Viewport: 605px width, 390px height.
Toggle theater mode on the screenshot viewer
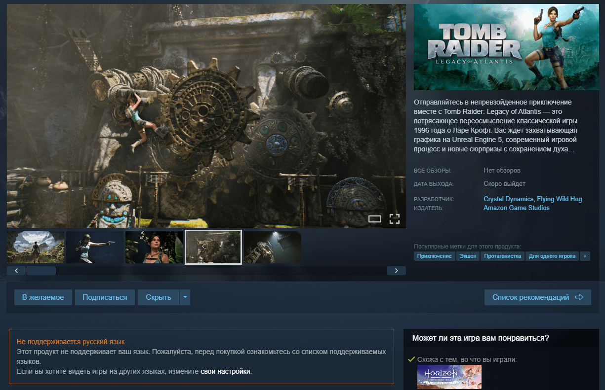point(375,219)
